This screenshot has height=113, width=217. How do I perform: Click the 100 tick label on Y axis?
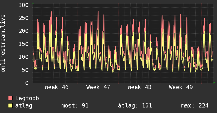[24, 57]
